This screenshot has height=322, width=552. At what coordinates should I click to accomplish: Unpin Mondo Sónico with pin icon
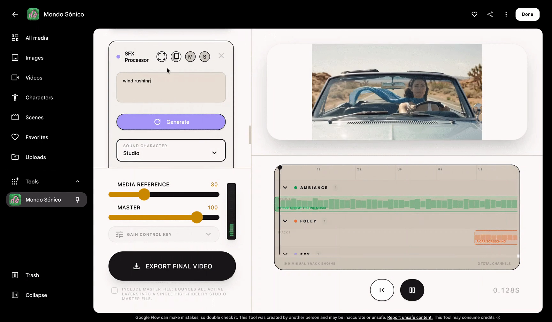coord(77,200)
